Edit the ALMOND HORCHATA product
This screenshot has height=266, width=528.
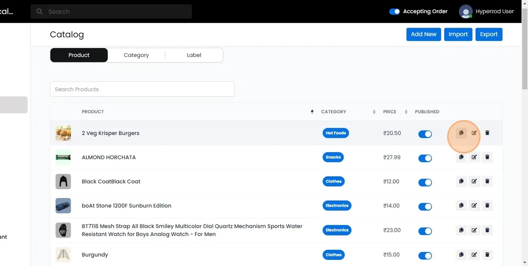point(474,157)
